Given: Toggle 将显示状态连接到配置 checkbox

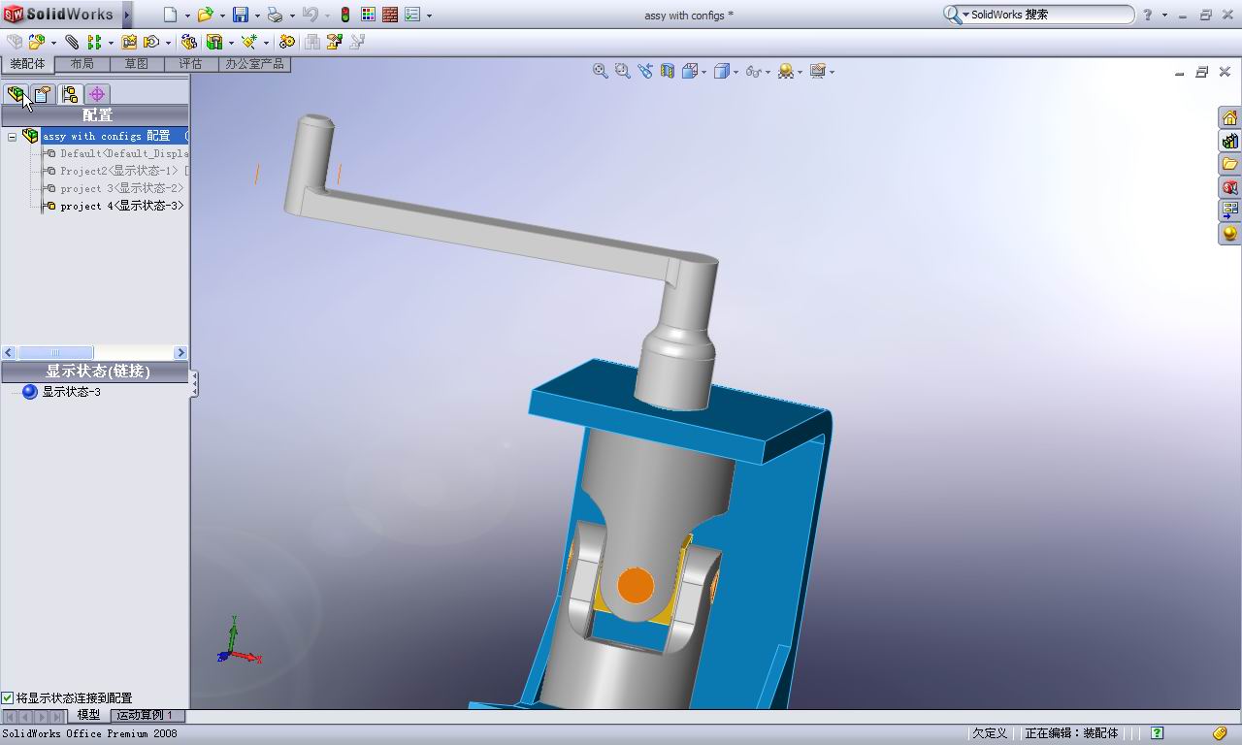Looking at the screenshot, I should 8,697.
